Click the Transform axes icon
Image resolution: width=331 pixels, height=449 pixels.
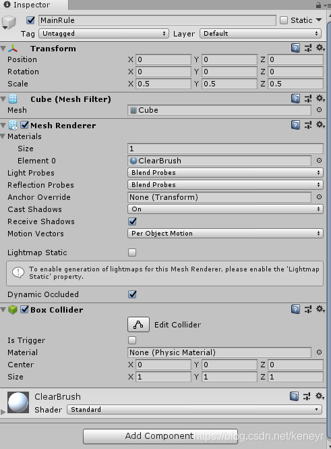point(13,49)
